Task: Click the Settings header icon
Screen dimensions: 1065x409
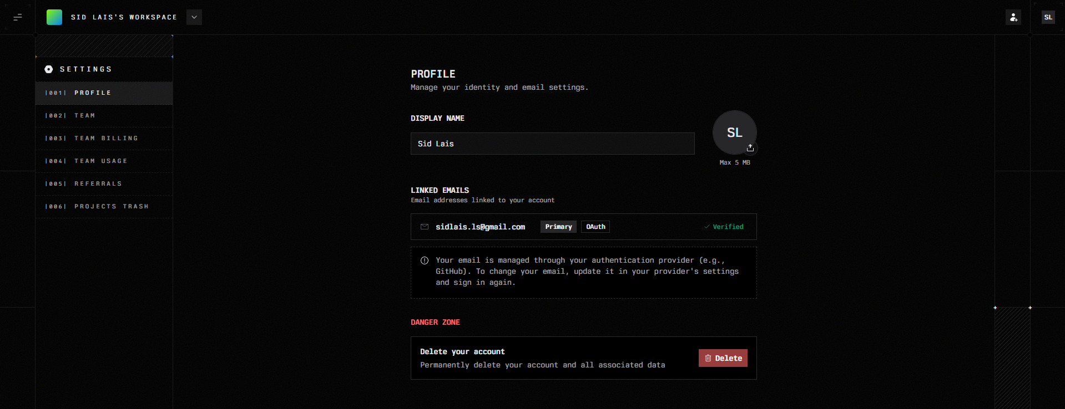Action: (x=49, y=69)
